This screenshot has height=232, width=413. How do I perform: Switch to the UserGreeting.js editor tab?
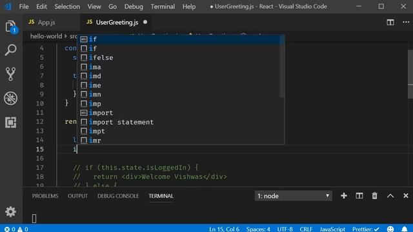coord(116,23)
